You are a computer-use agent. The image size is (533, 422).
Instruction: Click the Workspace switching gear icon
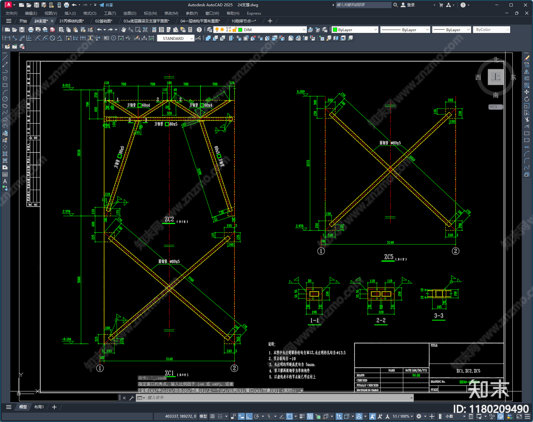419,416
